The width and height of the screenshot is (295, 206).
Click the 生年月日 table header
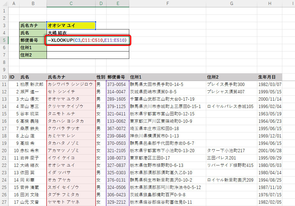(270, 77)
